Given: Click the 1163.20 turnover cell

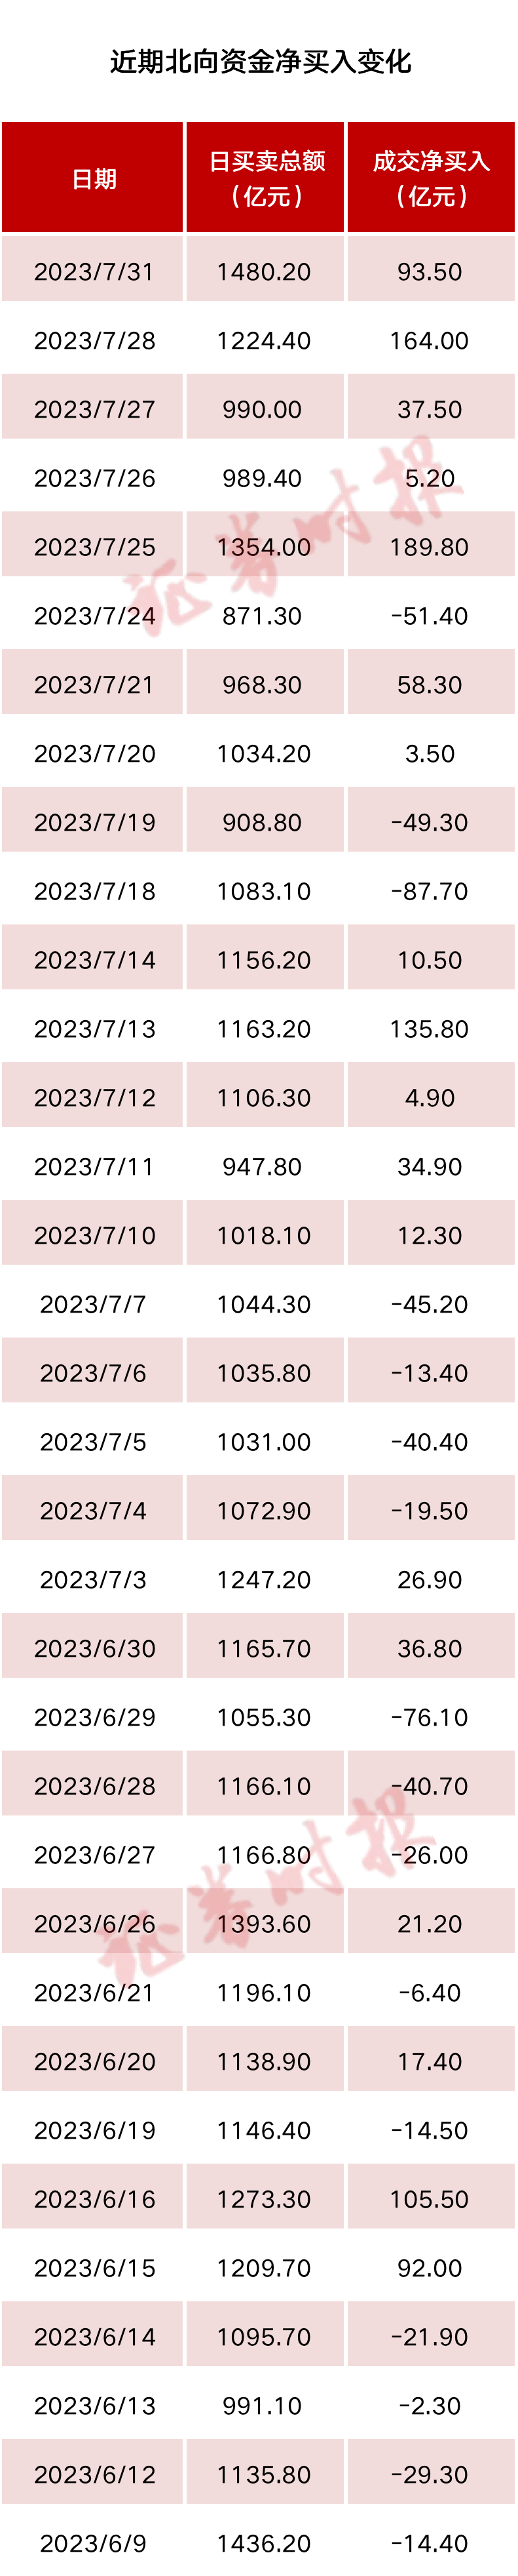Looking at the screenshot, I should 263,1029.
